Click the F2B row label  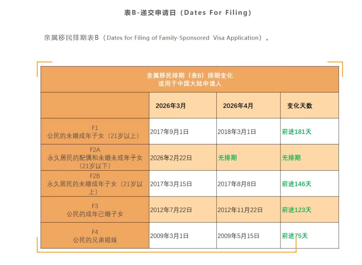[x=94, y=183]
